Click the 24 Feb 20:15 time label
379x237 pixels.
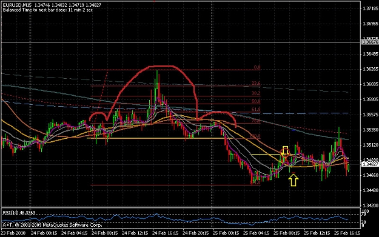pyautogui.click(x=195, y=233)
